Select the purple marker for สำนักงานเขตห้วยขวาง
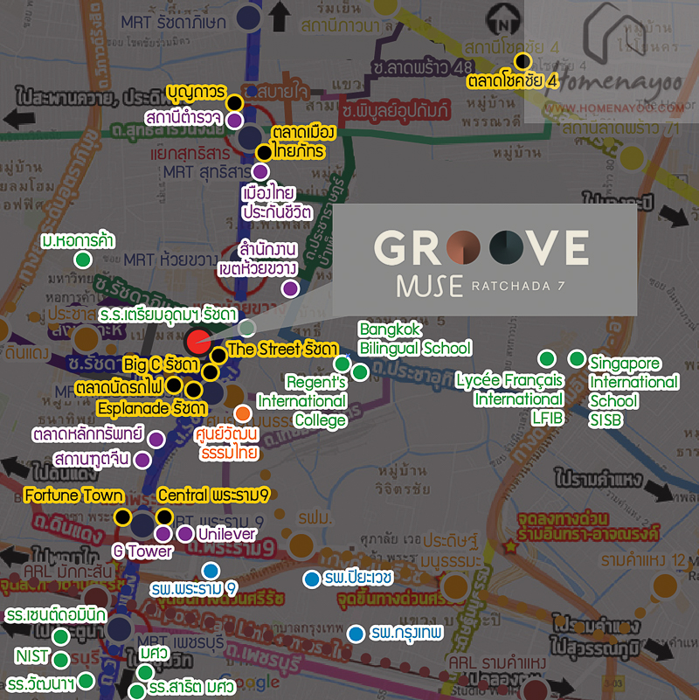699x700 pixels. 291,288
